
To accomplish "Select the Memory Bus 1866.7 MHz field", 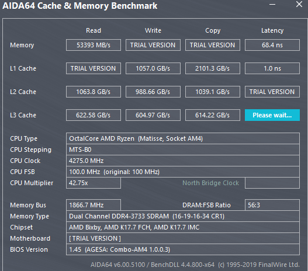I will pos(94,205).
